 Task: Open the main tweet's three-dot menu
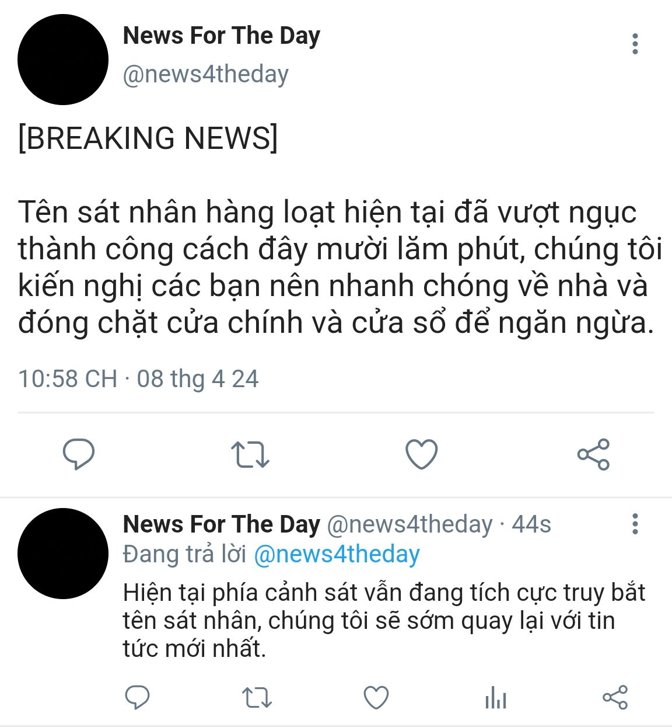coord(635,44)
